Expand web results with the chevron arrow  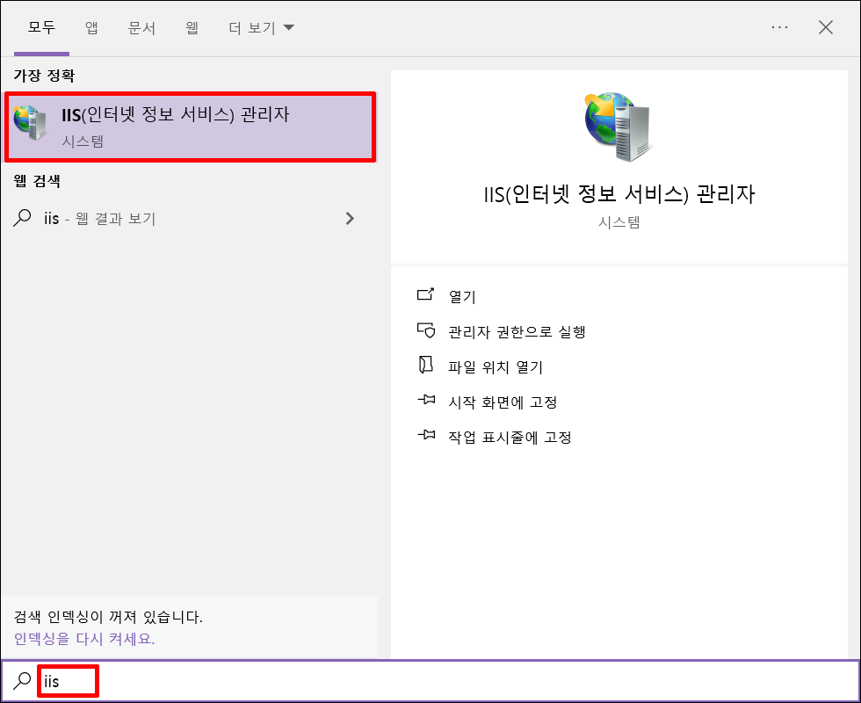coord(350,219)
